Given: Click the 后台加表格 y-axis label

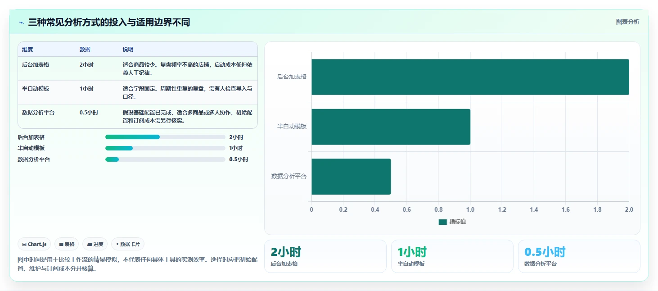Looking at the screenshot, I should point(292,77).
